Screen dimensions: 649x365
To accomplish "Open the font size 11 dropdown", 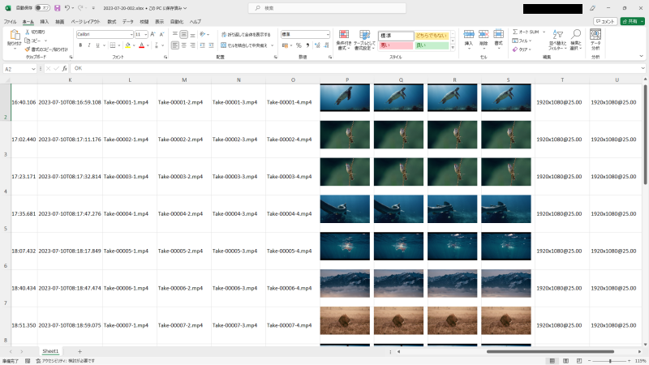I will coord(146,34).
